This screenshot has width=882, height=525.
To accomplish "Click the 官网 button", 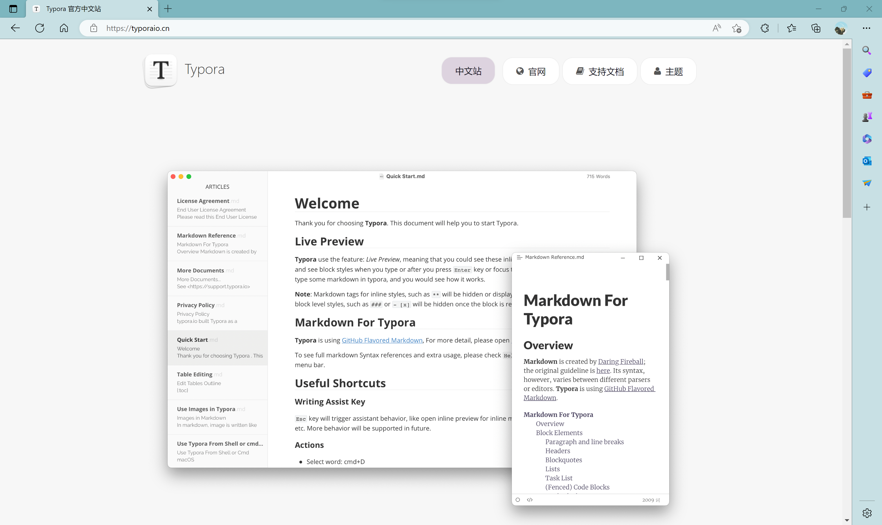I will pos(531,71).
